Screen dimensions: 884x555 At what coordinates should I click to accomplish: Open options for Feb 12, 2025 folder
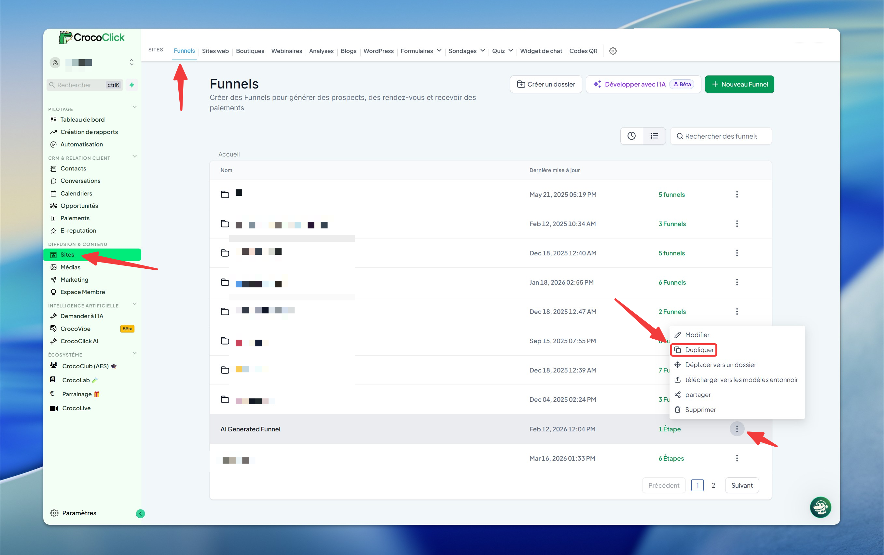(737, 224)
